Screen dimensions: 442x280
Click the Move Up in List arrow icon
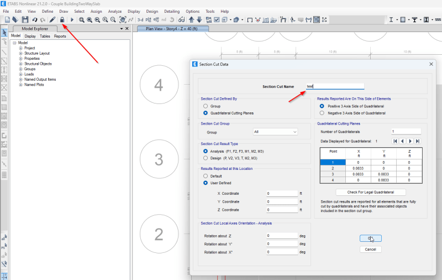[192, 20]
